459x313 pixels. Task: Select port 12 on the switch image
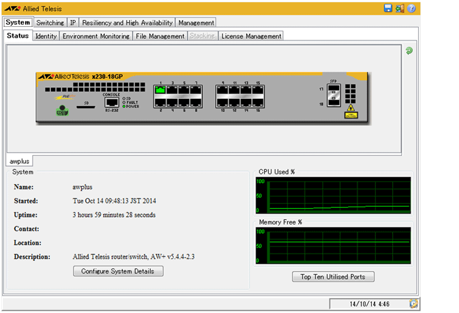tap(234, 102)
